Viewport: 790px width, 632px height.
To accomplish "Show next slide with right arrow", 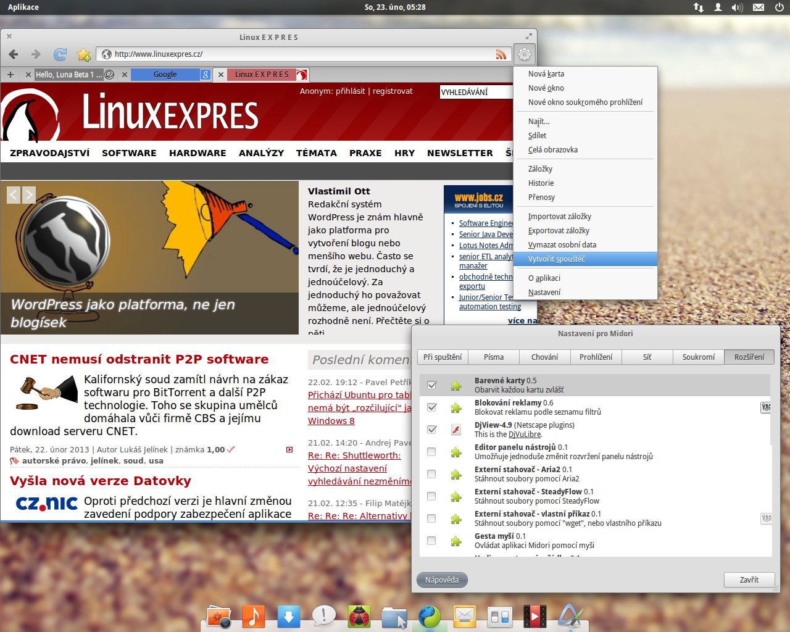I will coord(29,195).
